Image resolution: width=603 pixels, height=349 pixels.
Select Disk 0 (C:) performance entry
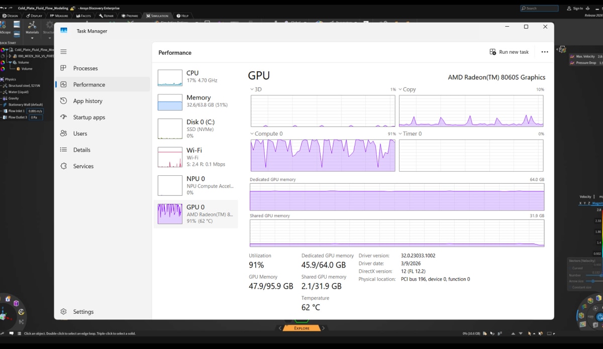pyautogui.click(x=196, y=129)
